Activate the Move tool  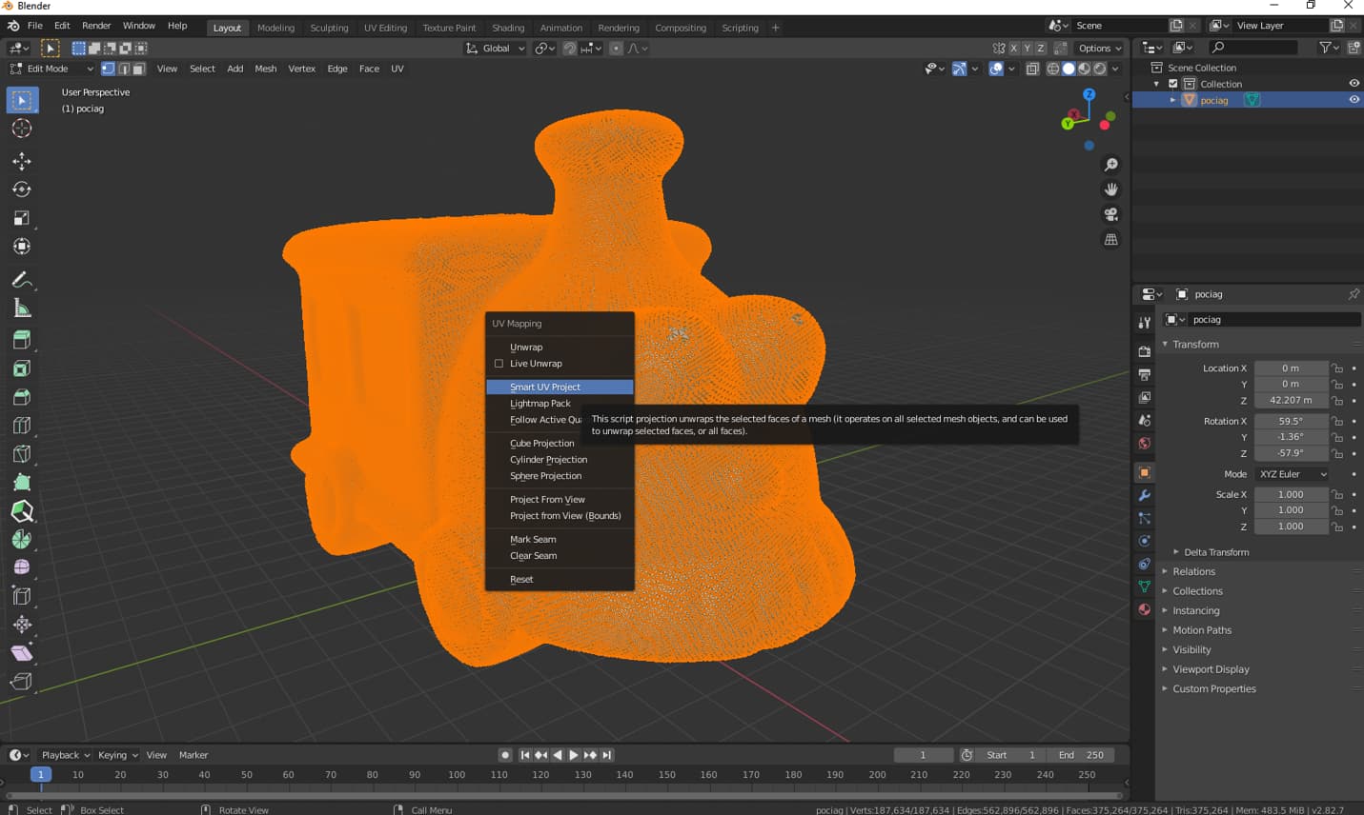22,161
